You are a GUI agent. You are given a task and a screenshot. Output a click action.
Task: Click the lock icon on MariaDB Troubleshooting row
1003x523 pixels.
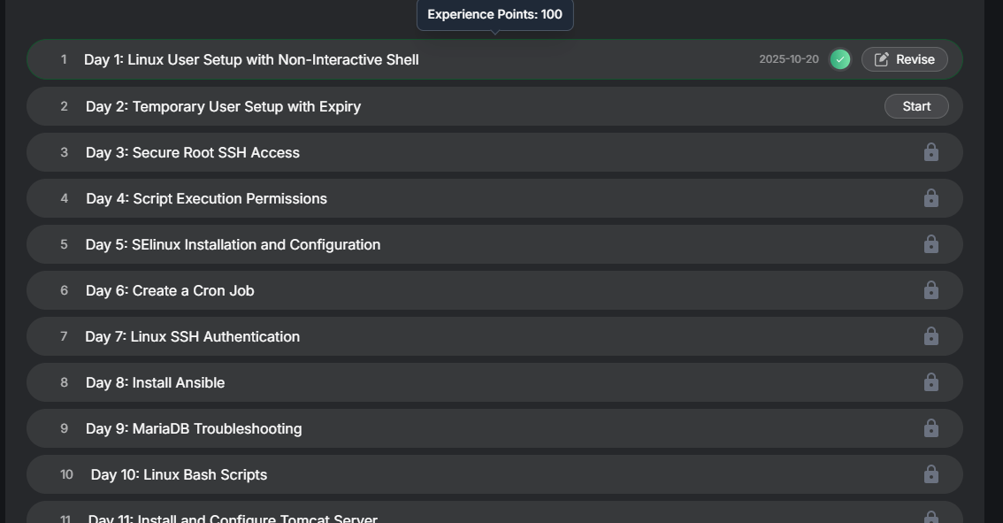[930, 428]
